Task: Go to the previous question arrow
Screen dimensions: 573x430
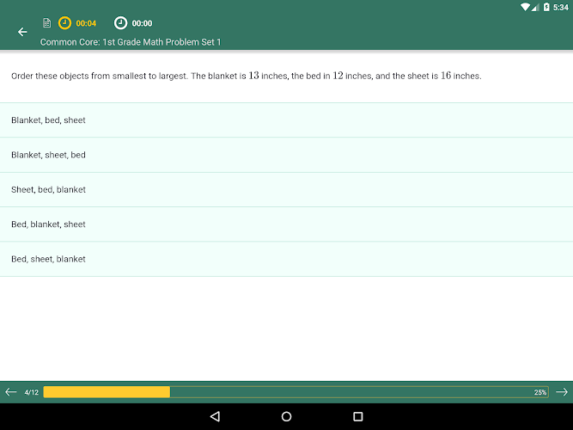Action: tap(11, 392)
